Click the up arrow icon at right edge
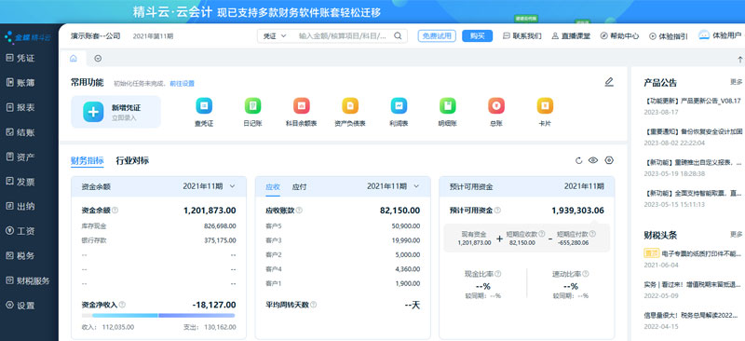This screenshot has height=341, width=745. point(739,60)
